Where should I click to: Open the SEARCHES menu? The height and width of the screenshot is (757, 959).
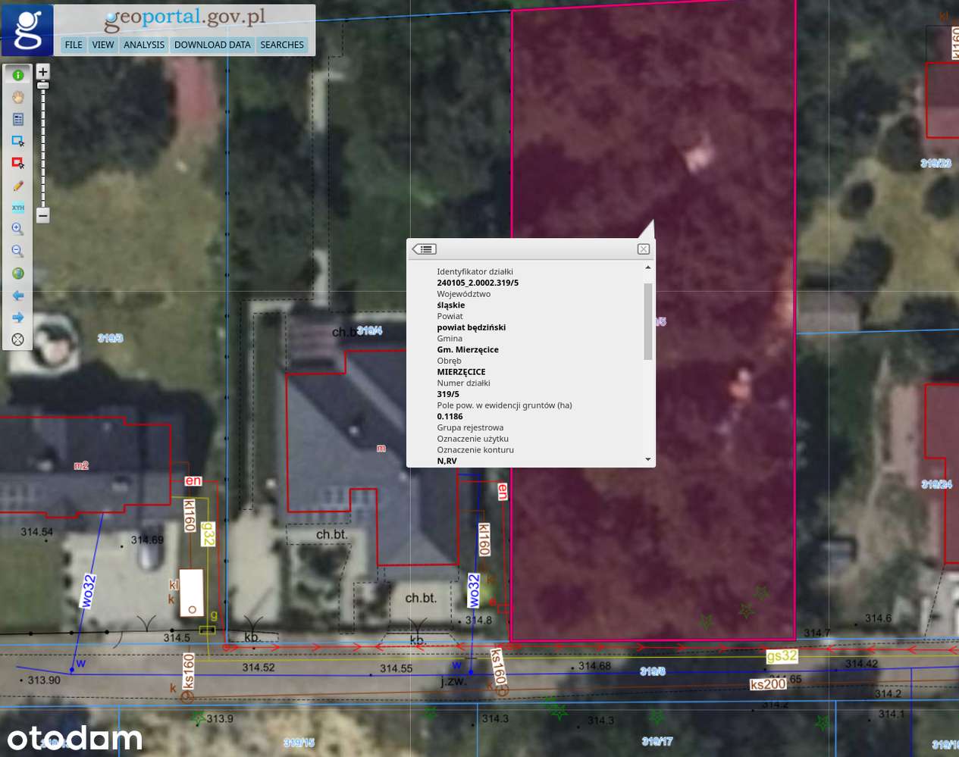pos(282,45)
